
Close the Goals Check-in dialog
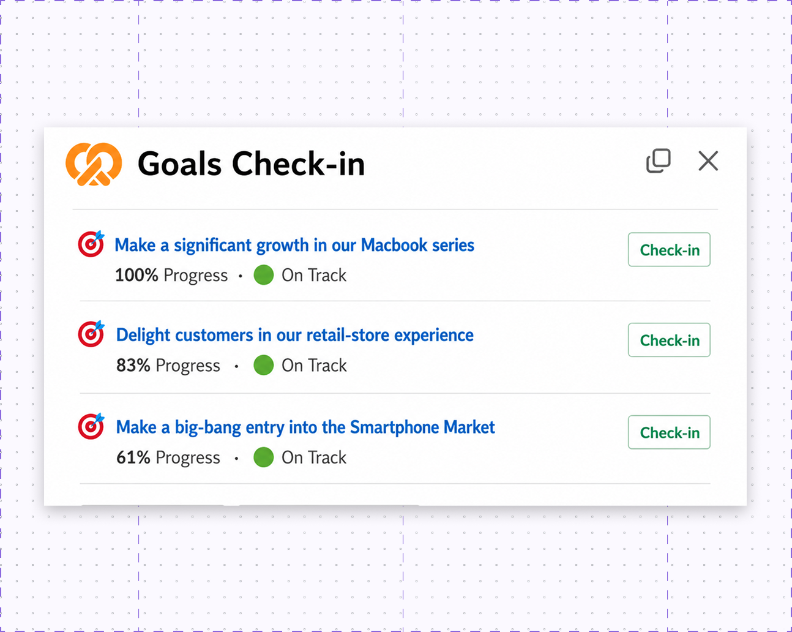(708, 161)
